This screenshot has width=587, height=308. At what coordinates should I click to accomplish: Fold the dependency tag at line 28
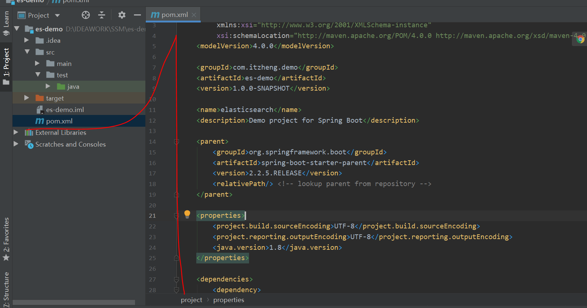click(176, 290)
